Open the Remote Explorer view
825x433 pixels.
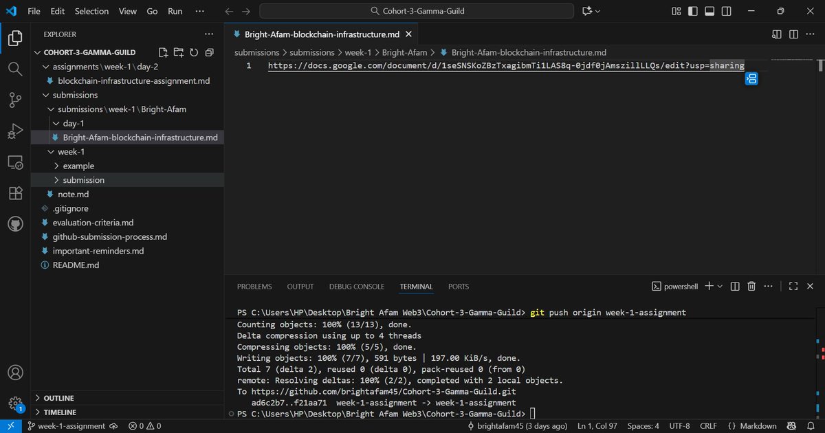click(x=15, y=163)
